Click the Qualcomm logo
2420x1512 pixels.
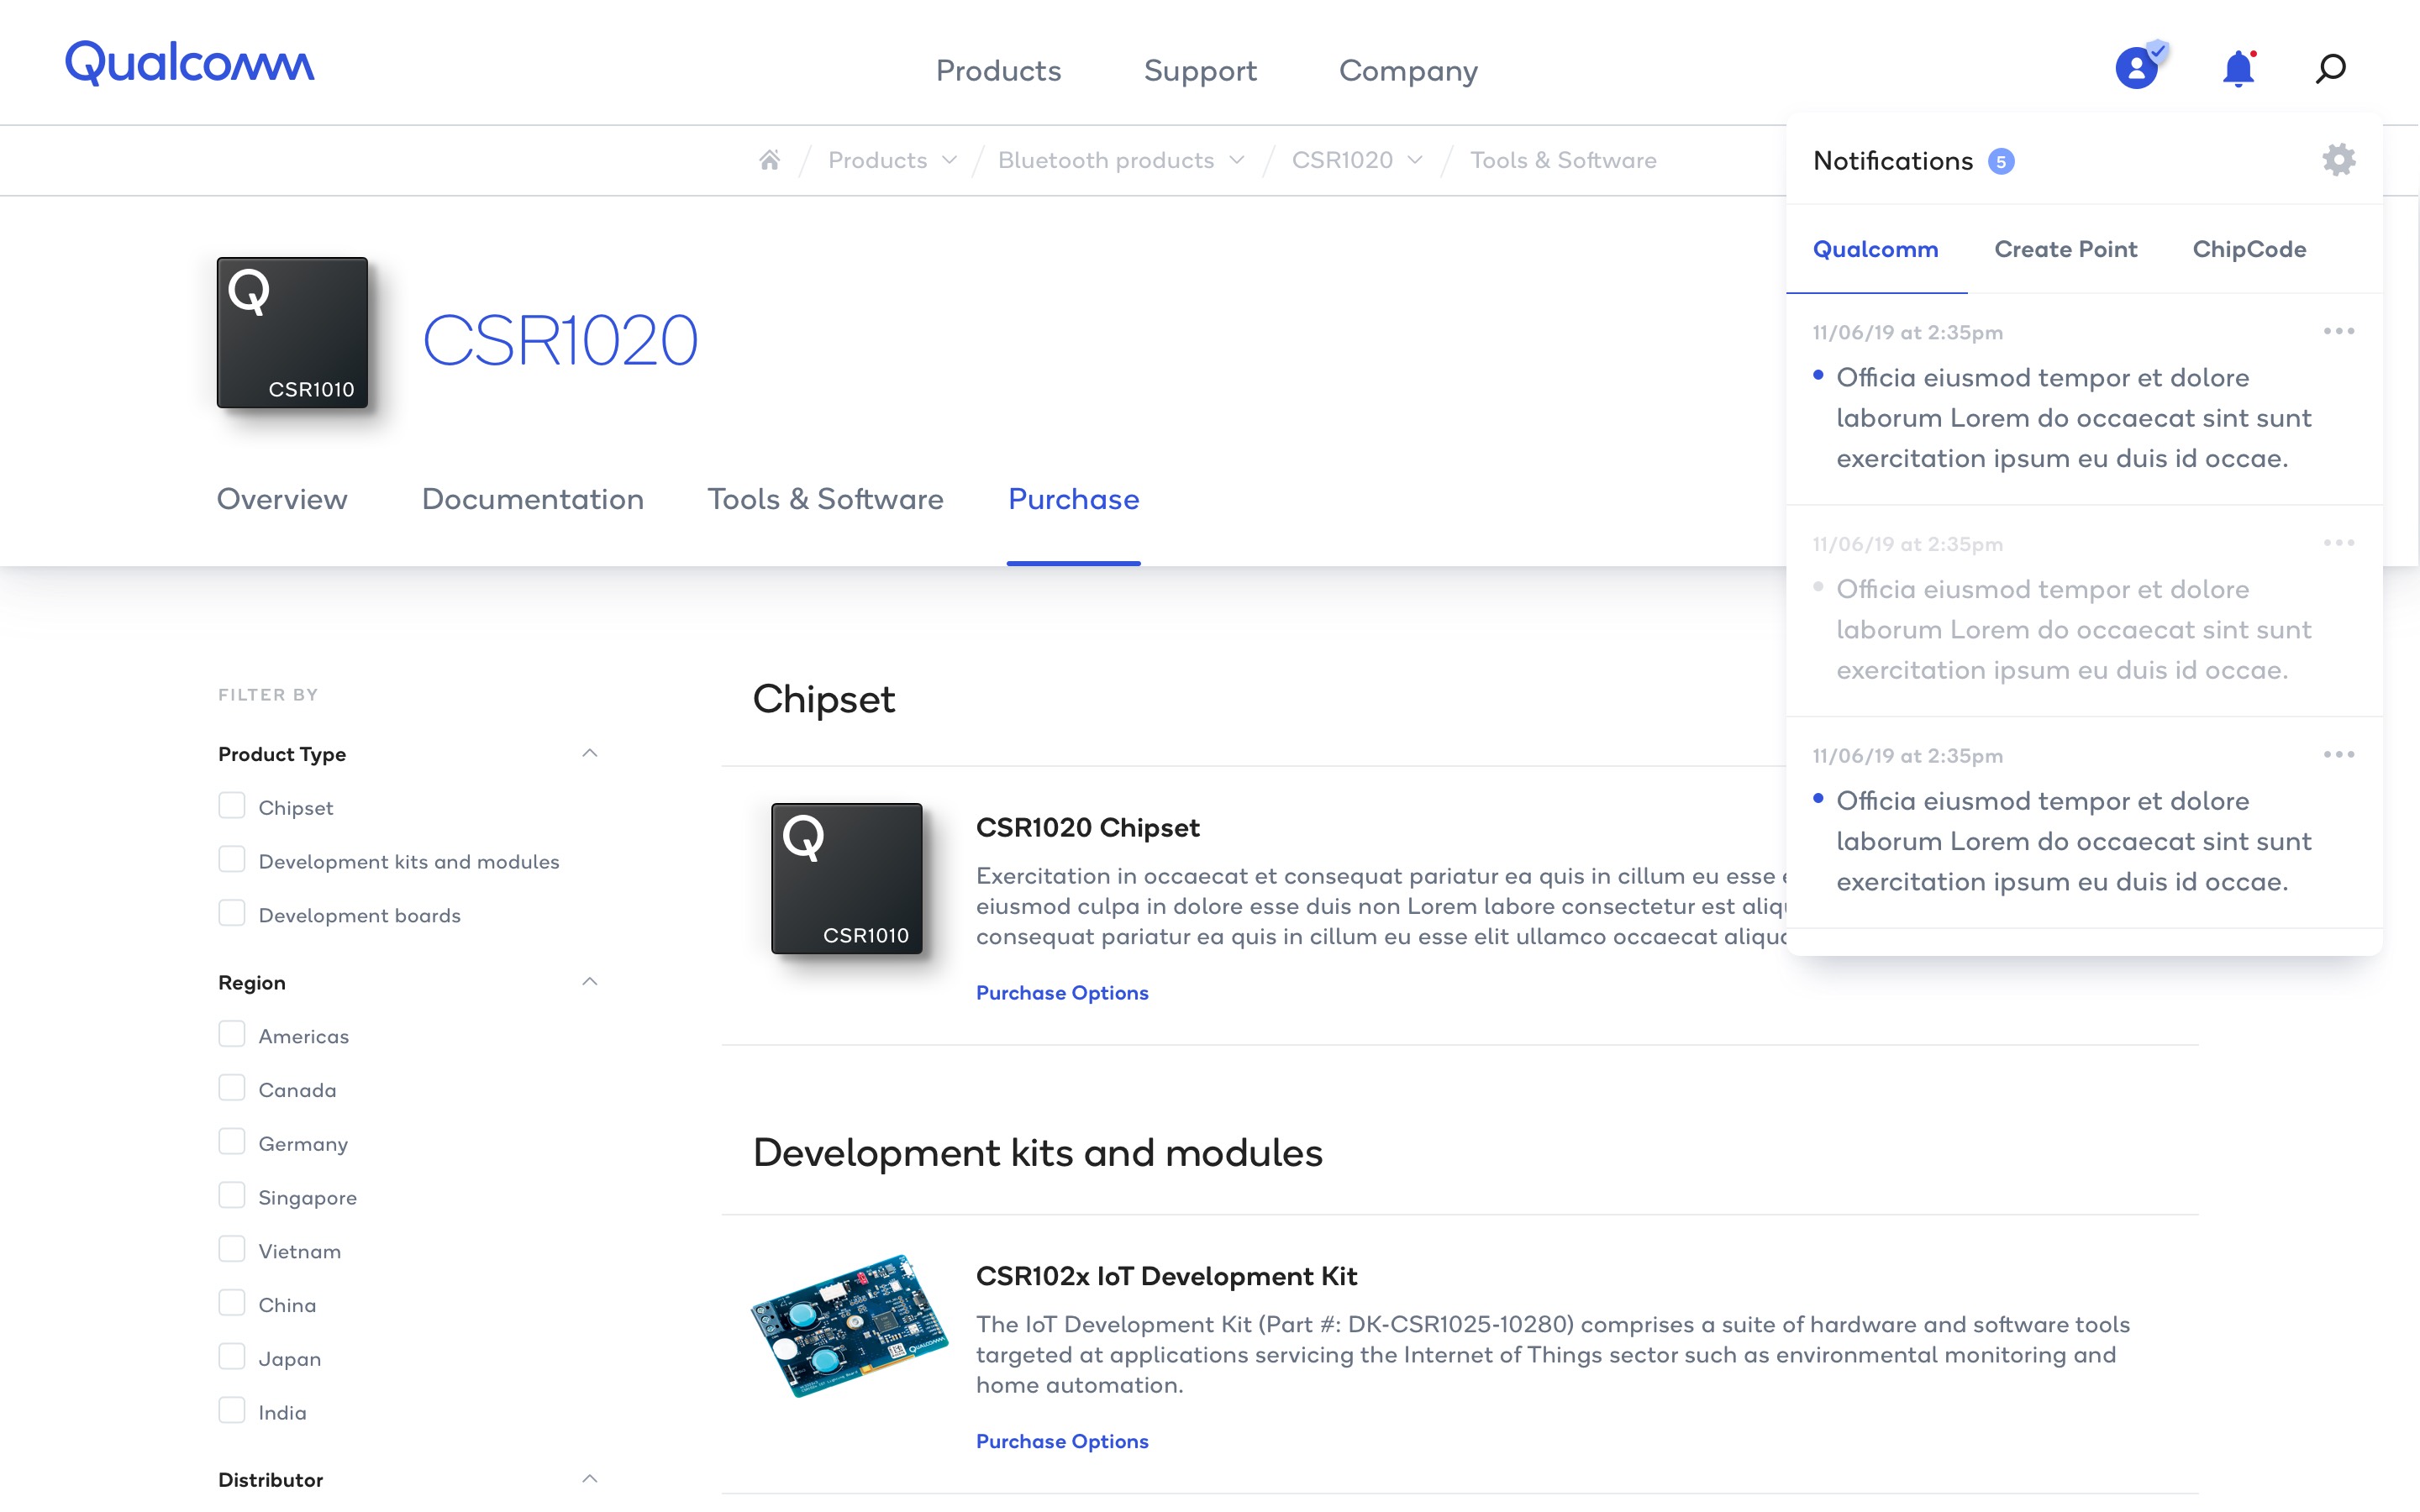click(189, 63)
